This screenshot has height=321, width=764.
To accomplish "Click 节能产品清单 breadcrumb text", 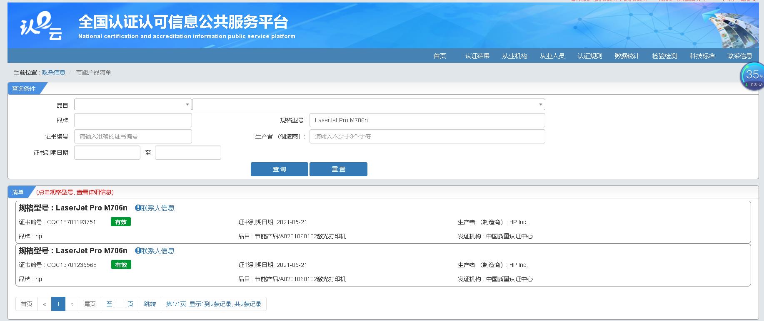I will coord(93,72).
